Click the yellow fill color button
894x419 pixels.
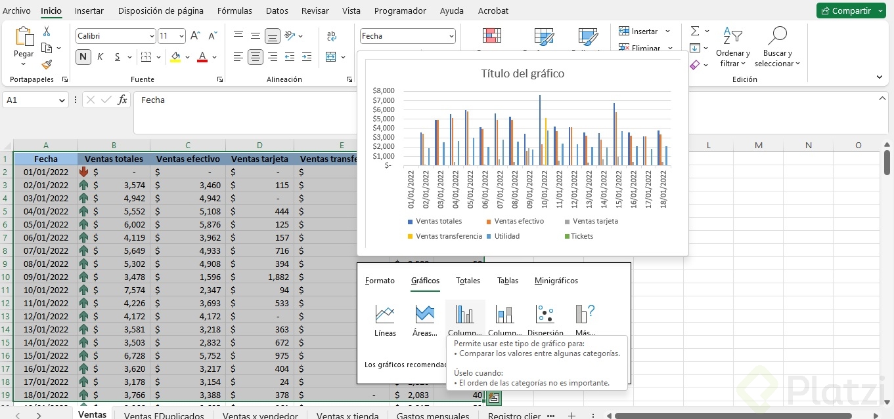tap(175, 57)
